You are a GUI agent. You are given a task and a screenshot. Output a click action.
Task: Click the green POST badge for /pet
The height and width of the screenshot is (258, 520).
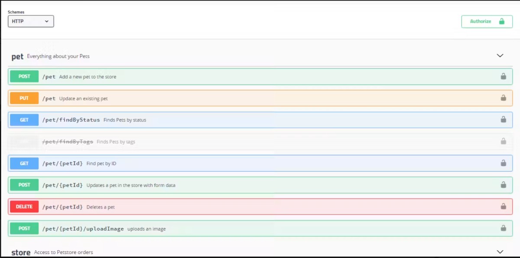click(x=24, y=76)
